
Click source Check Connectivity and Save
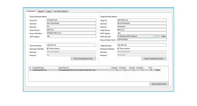[83, 58]
